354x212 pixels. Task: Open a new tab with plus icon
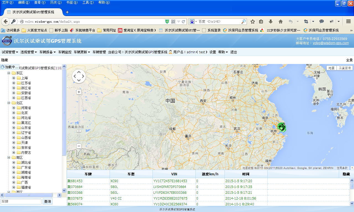click(x=67, y=12)
